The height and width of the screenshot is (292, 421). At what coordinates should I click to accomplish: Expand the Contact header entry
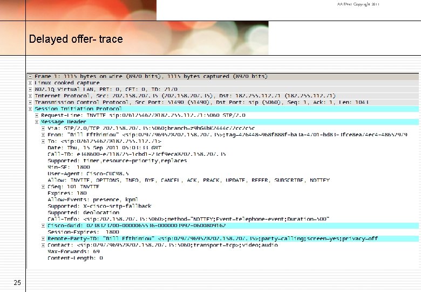pos(43,245)
